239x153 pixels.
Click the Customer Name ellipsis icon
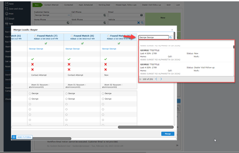pyautogui.click(x=69, y=15)
